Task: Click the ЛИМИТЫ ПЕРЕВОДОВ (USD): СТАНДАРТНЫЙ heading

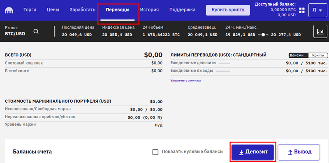Action: click(218, 55)
